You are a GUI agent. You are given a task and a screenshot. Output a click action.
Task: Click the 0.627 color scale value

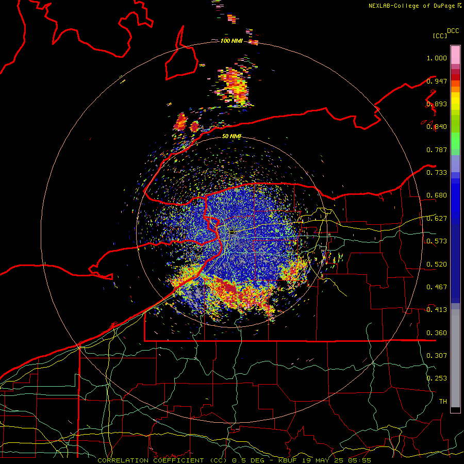pyautogui.click(x=437, y=219)
